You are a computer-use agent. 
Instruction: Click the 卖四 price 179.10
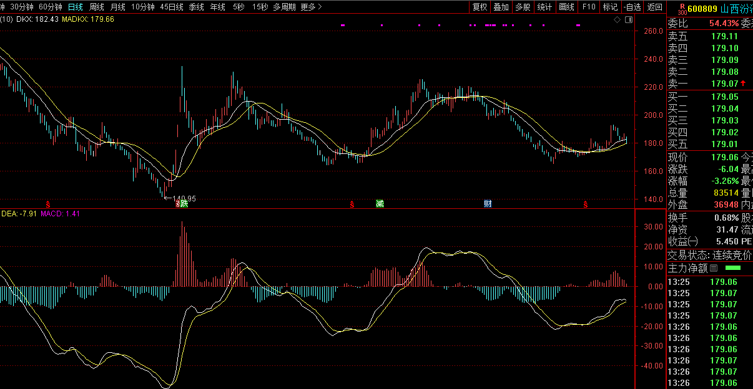[x=724, y=48]
